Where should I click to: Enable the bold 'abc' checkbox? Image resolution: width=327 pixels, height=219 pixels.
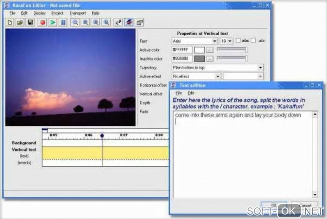[x=238, y=40]
